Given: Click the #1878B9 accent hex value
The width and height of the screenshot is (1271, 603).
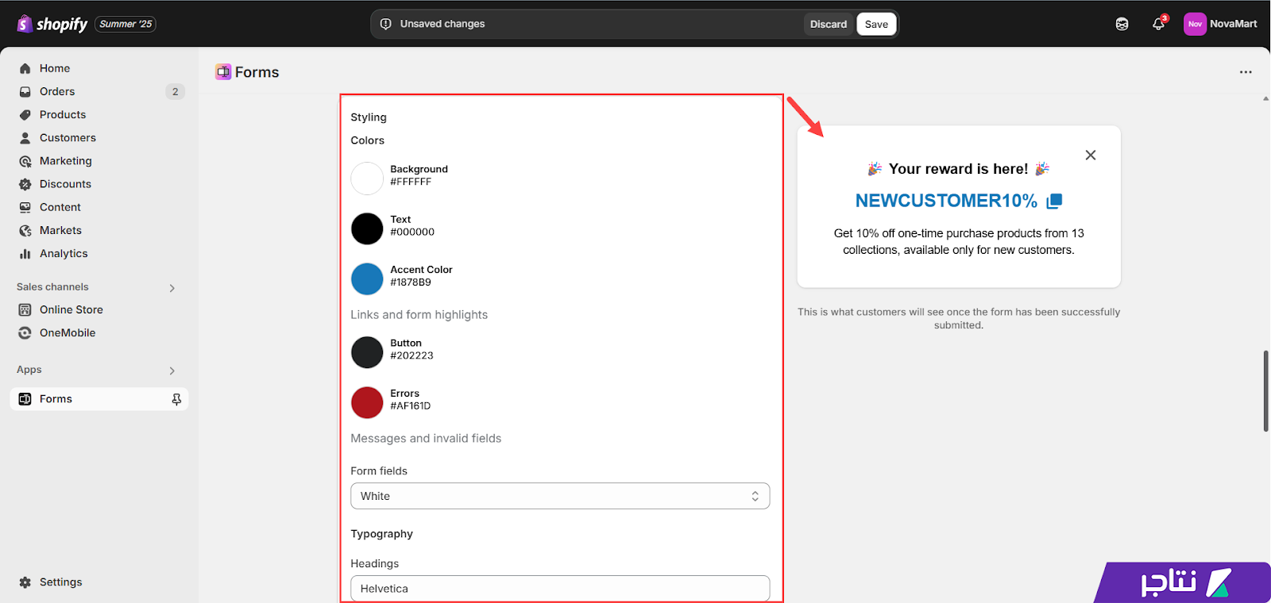Looking at the screenshot, I should click(x=411, y=282).
